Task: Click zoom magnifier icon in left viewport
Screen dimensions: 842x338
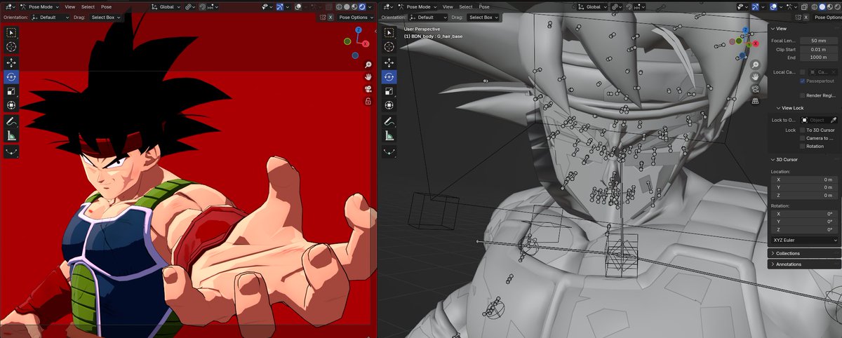Action: (368, 65)
